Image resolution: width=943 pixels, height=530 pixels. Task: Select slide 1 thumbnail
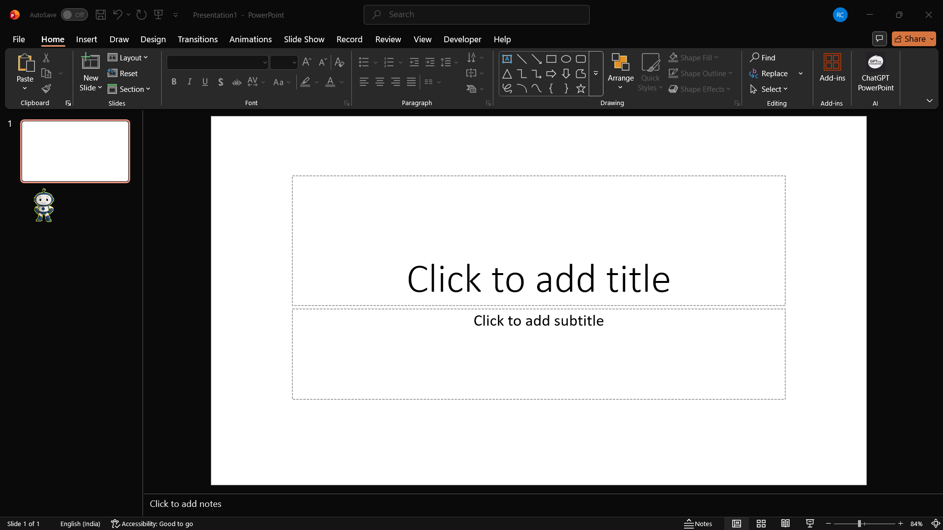[x=75, y=151]
